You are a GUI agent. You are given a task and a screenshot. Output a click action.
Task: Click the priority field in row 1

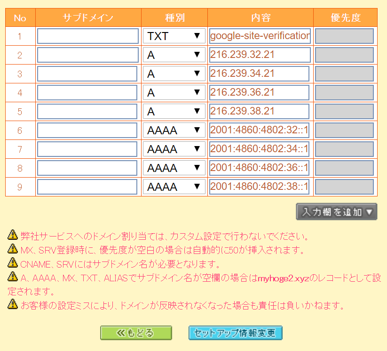(x=344, y=36)
